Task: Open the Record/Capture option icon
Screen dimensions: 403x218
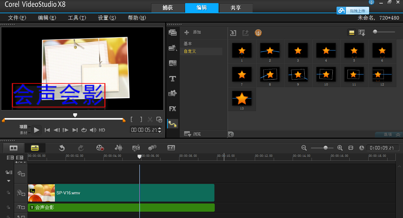Action: click(100, 148)
